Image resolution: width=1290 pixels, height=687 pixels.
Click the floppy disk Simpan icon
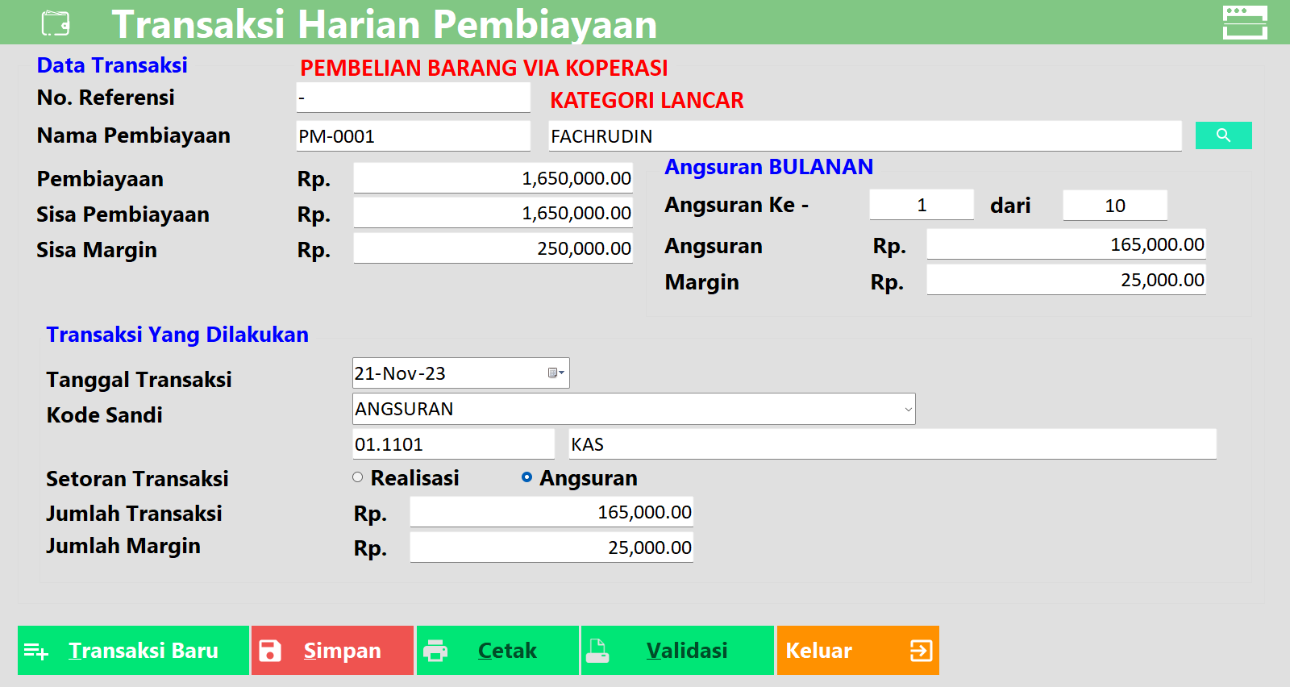tap(270, 651)
